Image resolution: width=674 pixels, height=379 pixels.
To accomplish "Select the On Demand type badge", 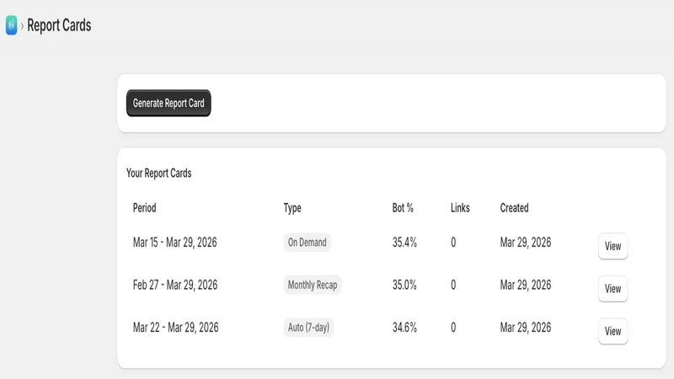I will point(307,243).
